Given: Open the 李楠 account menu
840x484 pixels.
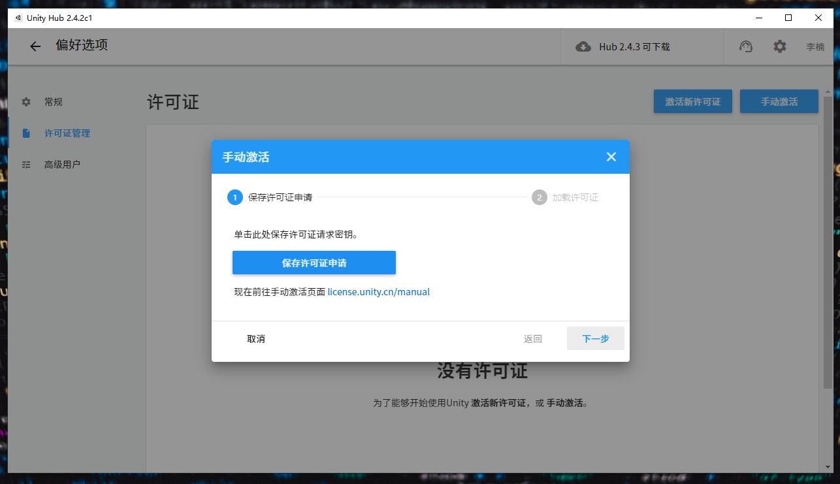Looking at the screenshot, I should click(x=815, y=47).
